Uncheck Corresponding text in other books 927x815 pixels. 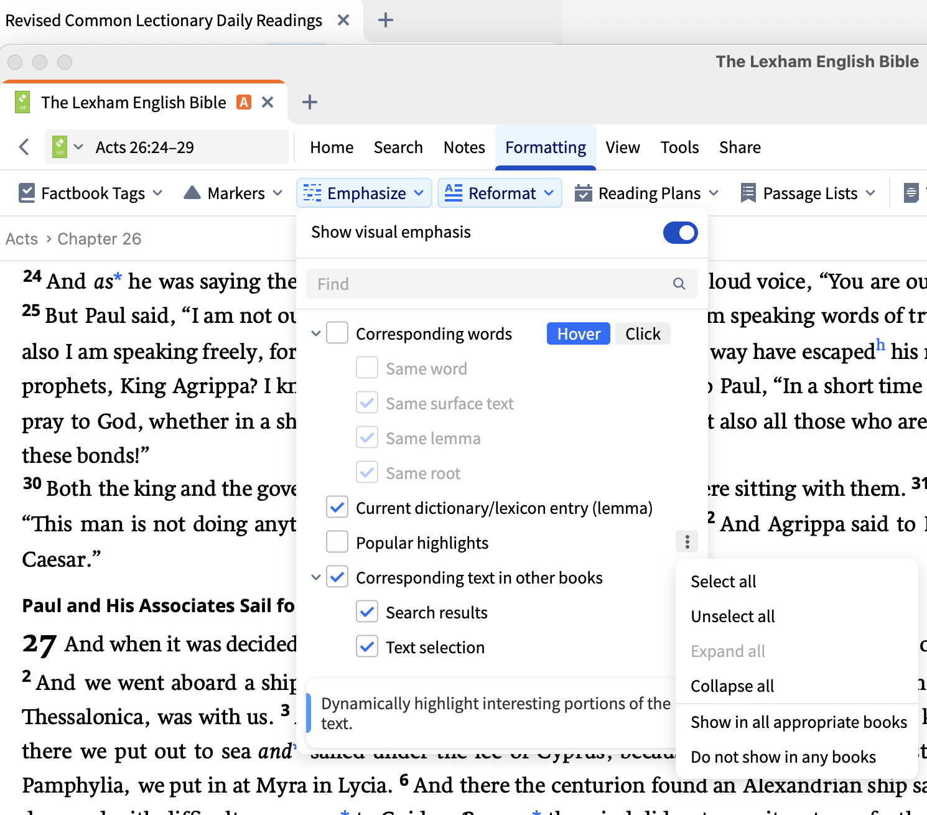337,577
